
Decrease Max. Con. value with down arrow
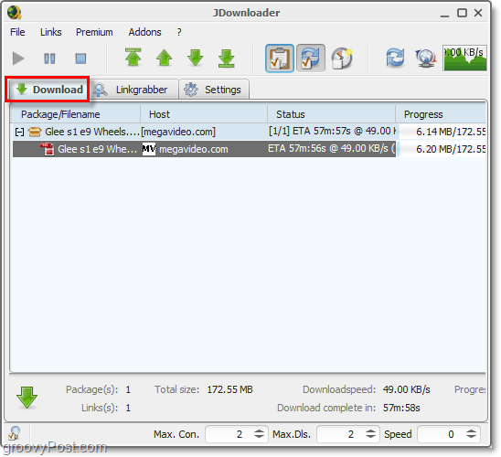(x=260, y=437)
